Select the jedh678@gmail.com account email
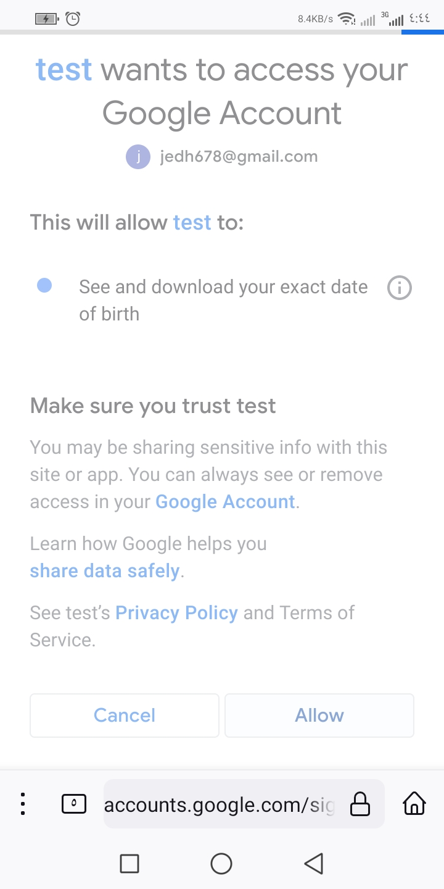This screenshot has height=889, width=444. click(239, 157)
